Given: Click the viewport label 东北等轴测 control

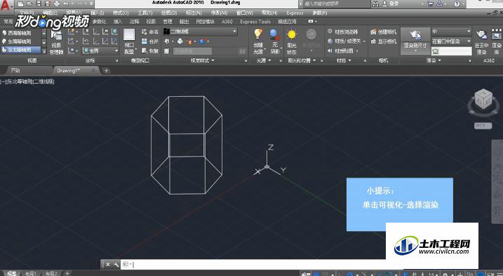Looking at the screenshot, I should click(x=19, y=81).
